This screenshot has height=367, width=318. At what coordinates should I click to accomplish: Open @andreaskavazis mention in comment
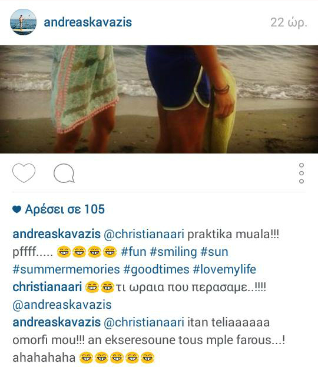click(62, 305)
